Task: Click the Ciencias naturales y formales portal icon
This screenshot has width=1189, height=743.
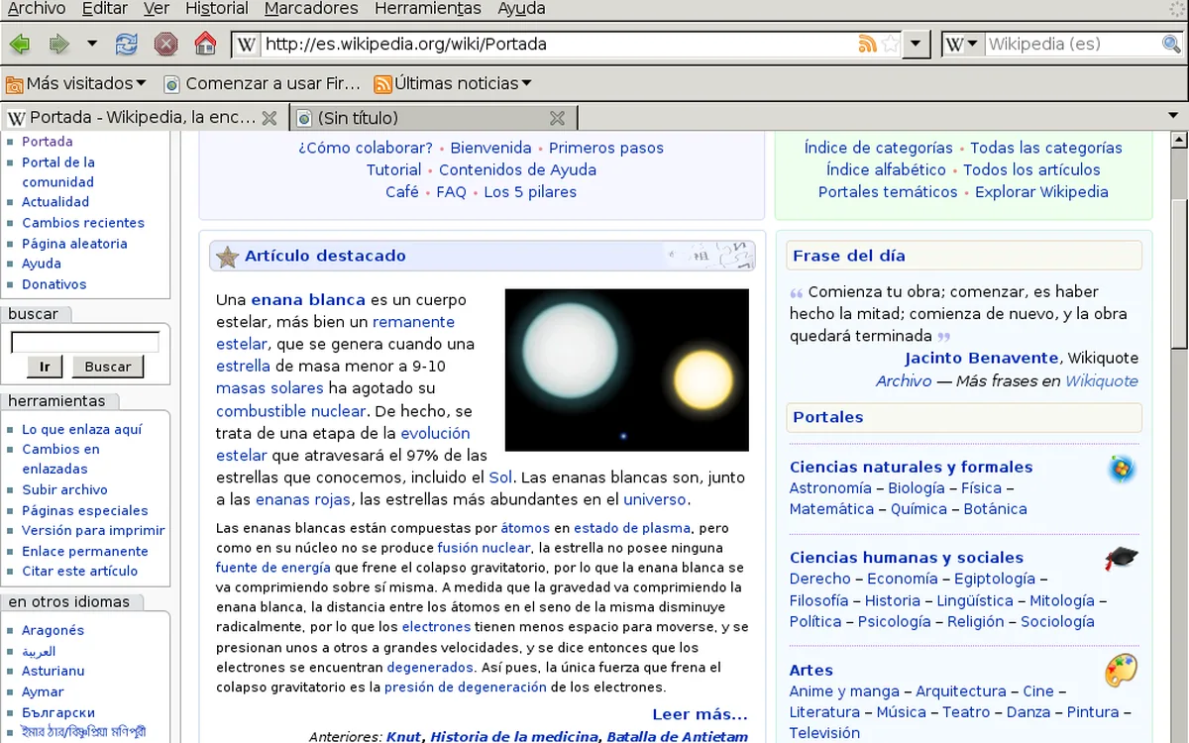Action: [x=1122, y=469]
